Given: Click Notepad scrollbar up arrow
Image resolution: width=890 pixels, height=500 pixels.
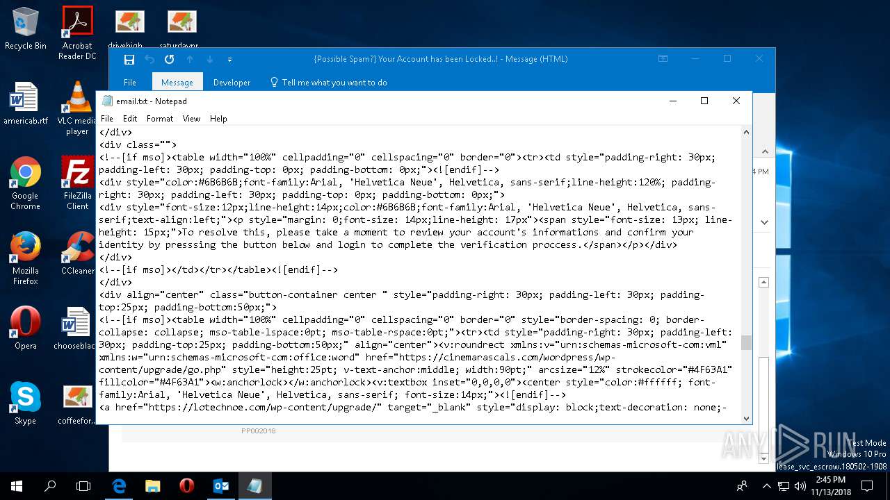Looking at the screenshot, I should click(x=746, y=132).
